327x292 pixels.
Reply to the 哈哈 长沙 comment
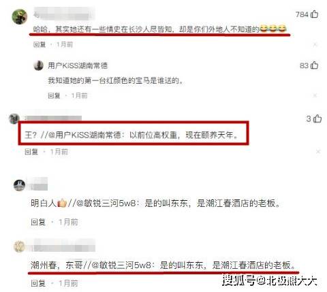(x=40, y=44)
